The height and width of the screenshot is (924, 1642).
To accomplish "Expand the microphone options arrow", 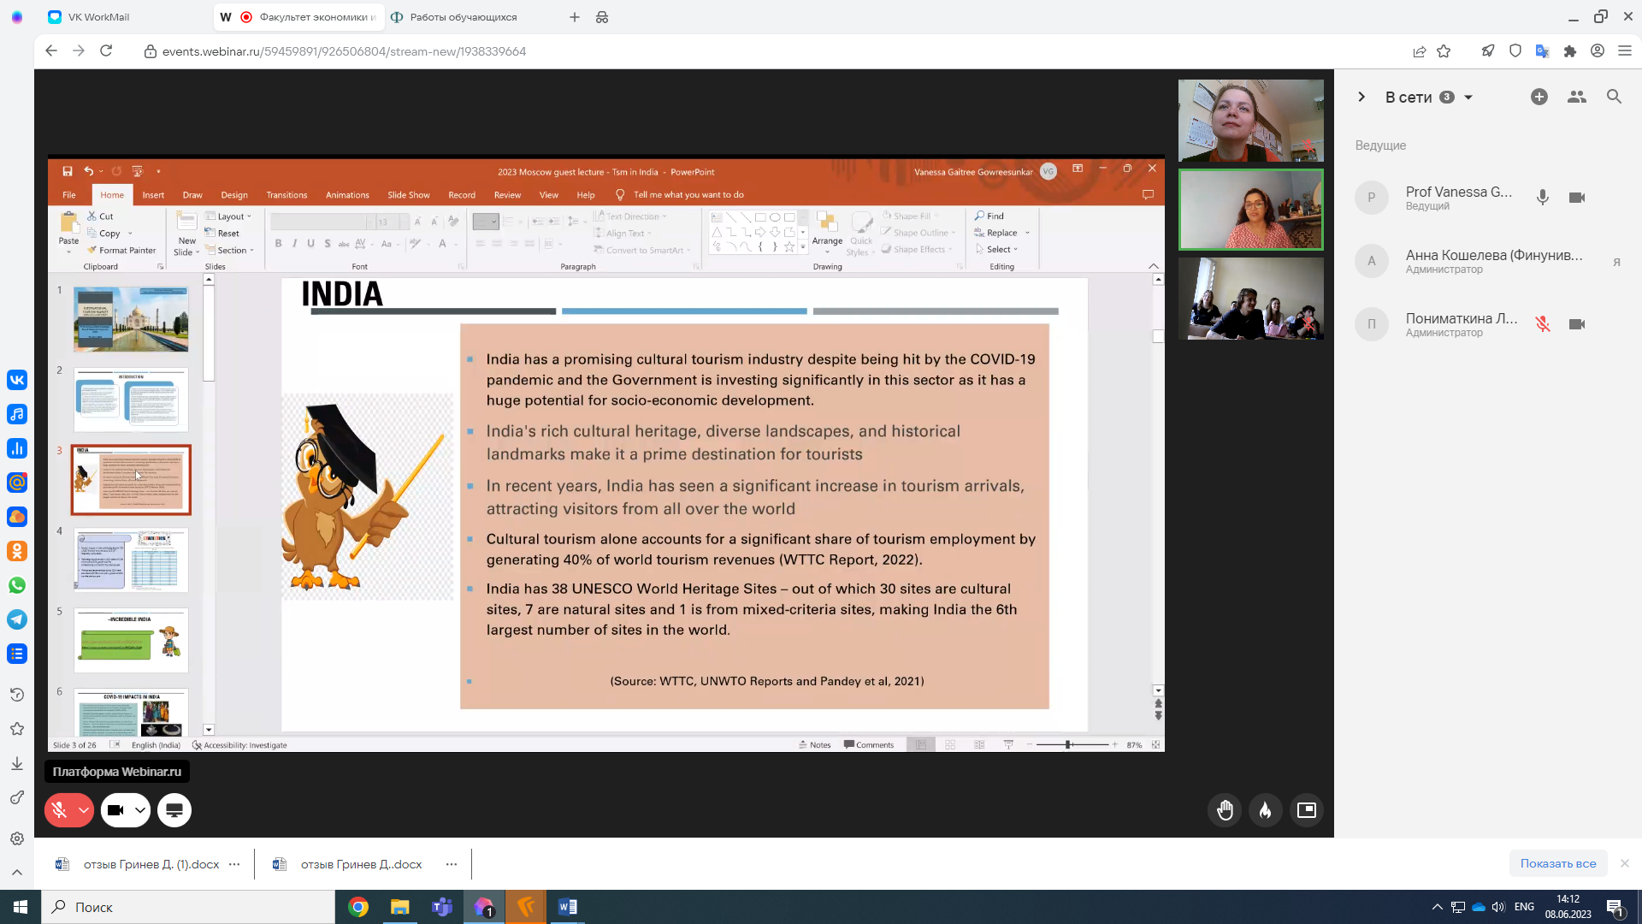I will 84,810.
